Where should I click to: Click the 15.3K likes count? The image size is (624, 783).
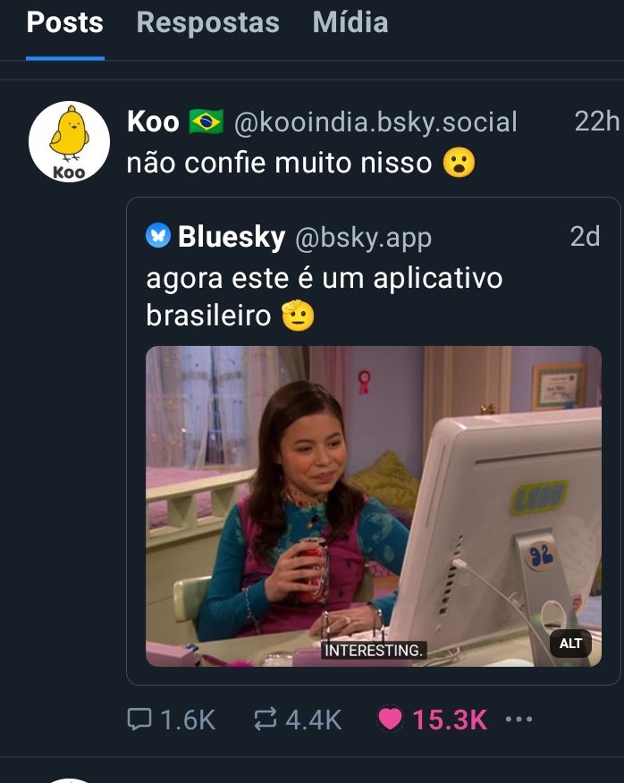pyautogui.click(x=450, y=720)
